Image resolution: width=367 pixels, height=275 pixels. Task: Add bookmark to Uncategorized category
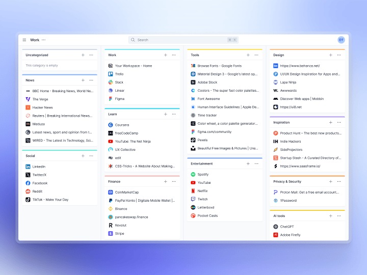[x=83, y=55]
